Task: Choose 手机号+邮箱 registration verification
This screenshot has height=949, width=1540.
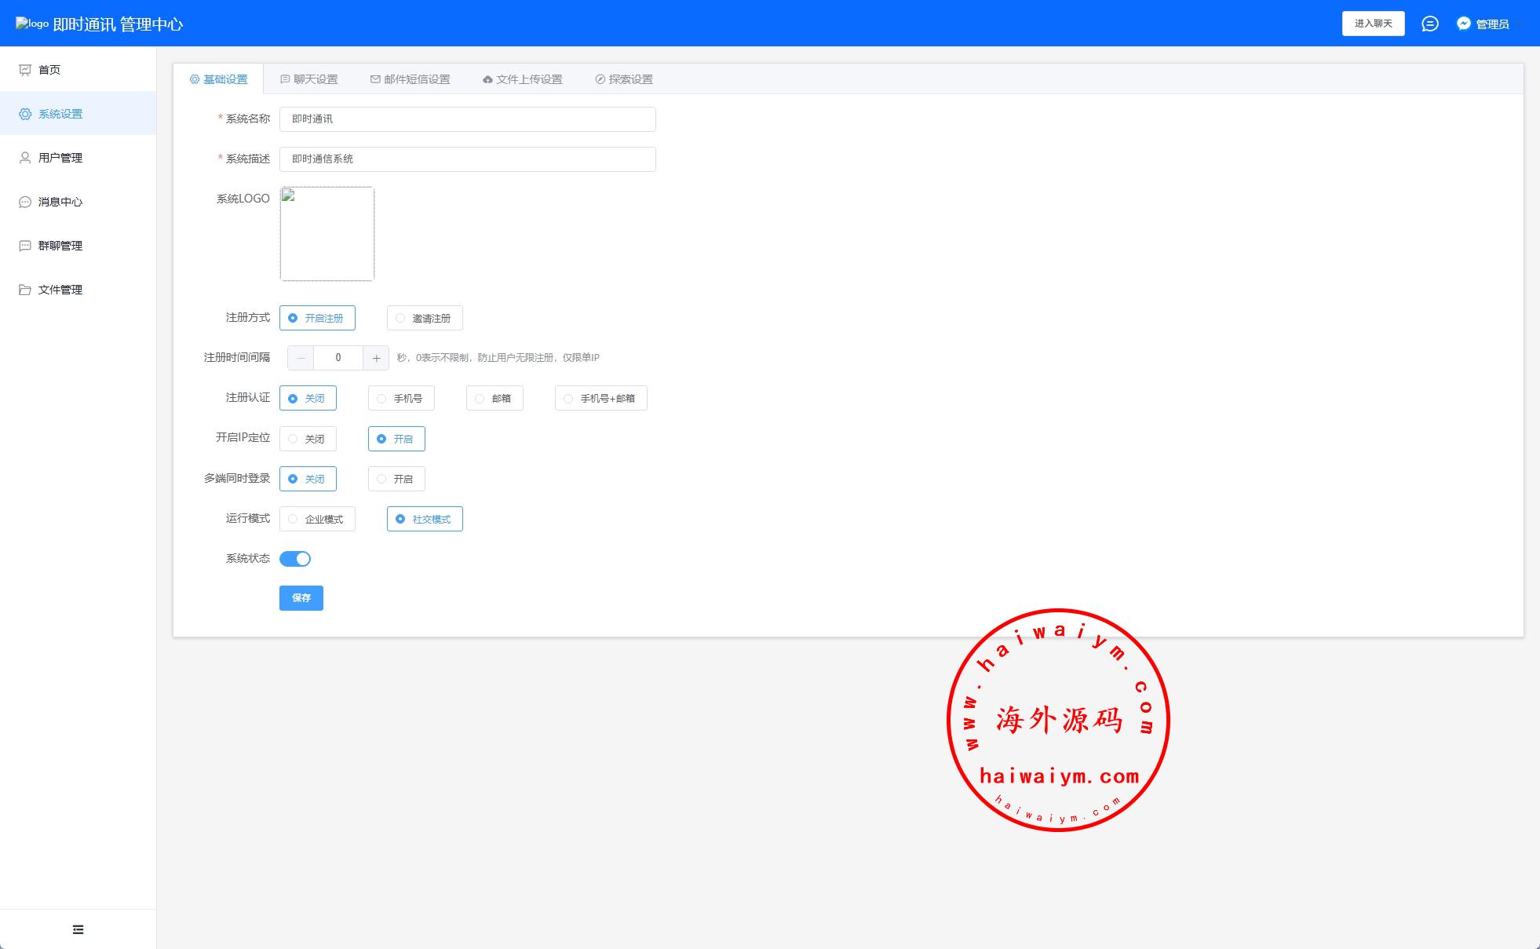Action: click(600, 399)
